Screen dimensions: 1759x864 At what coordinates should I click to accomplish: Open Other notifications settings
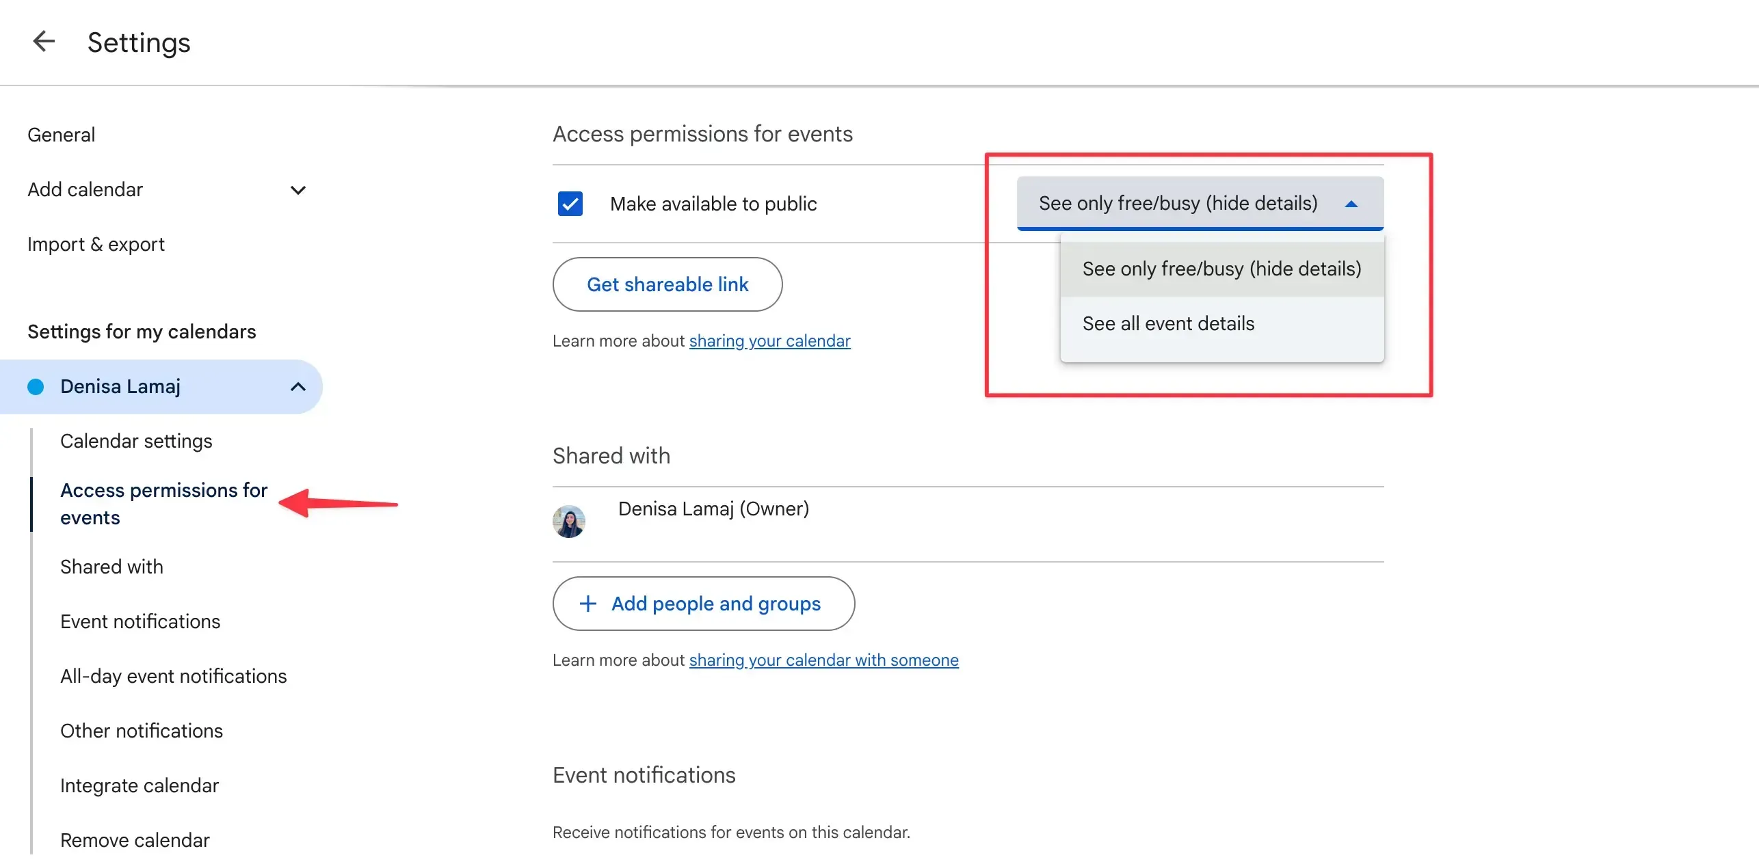click(141, 730)
